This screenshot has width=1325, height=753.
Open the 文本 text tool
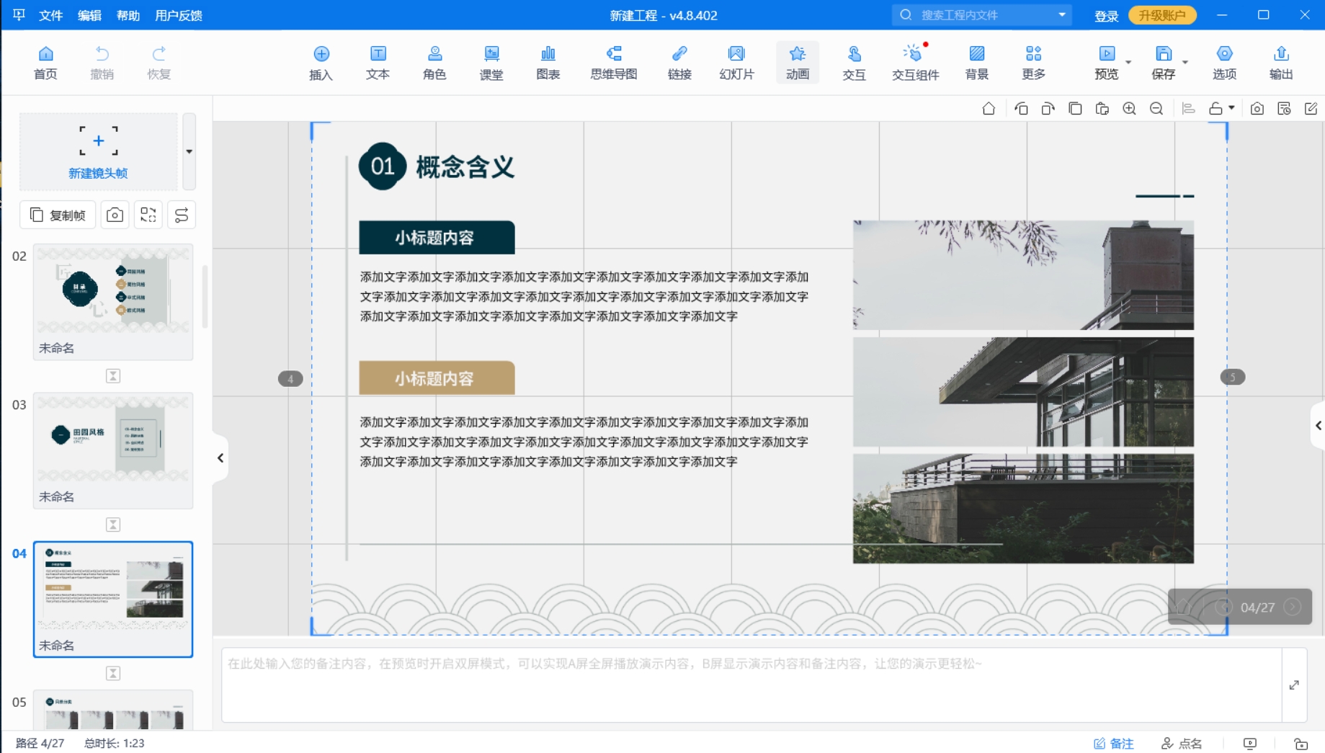point(378,63)
